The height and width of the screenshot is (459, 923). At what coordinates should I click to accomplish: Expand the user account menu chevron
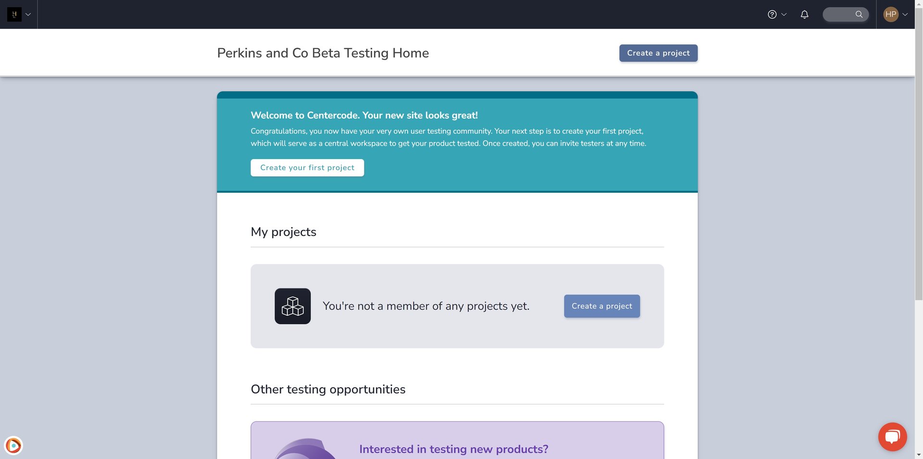[x=905, y=14]
